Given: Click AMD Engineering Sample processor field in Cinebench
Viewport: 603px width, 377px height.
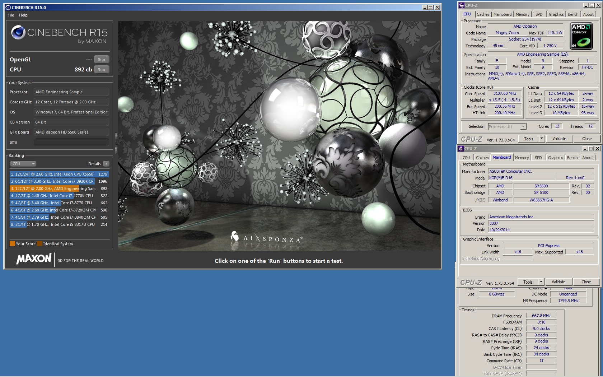Looking at the screenshot, I should click(71, 92).
